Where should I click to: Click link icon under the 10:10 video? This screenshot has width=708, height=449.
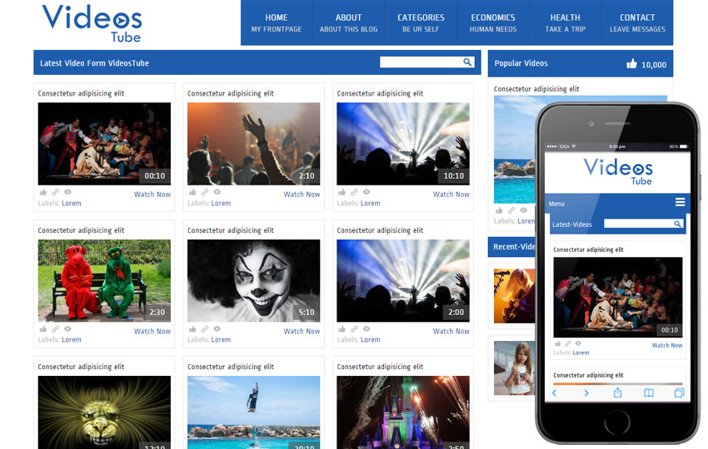pos(354,192)
